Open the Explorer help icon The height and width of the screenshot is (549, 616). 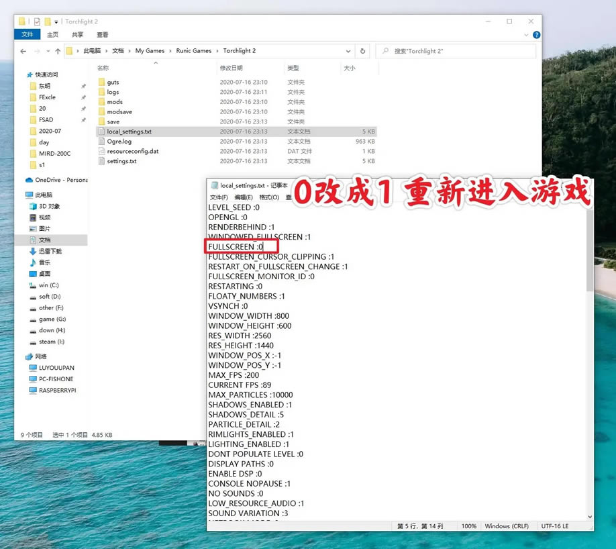pyautogui.click(x=536, y=35)
